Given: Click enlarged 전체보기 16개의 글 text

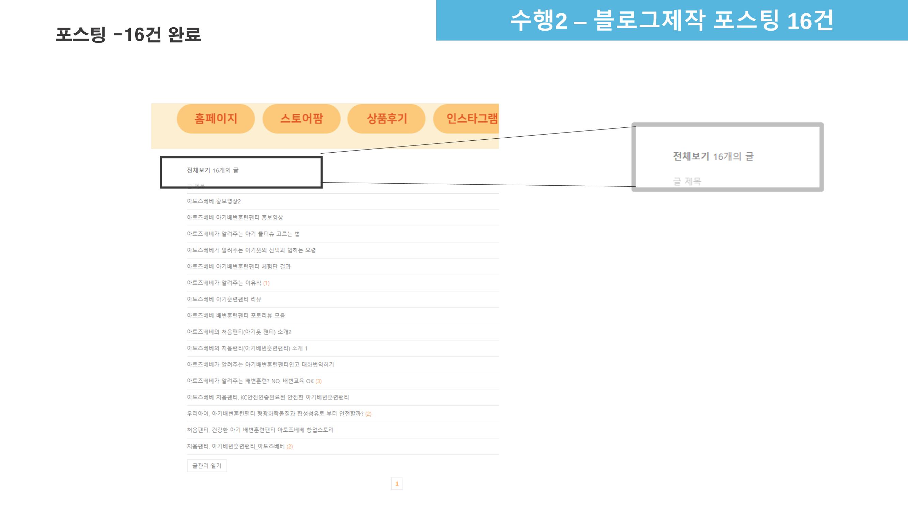Looking at the screenshot, I should click(713, 156).
